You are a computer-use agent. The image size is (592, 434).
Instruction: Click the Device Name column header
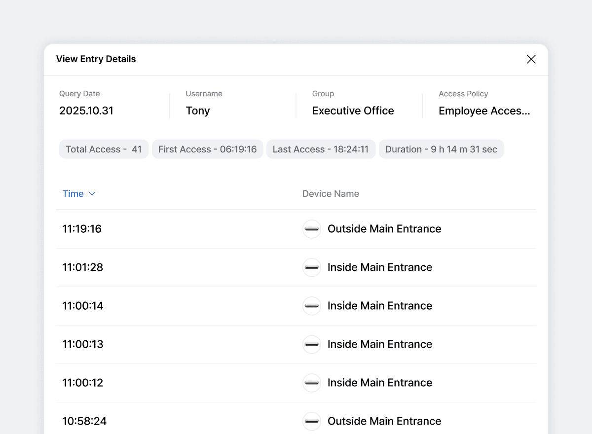click(x=331, y=194)
